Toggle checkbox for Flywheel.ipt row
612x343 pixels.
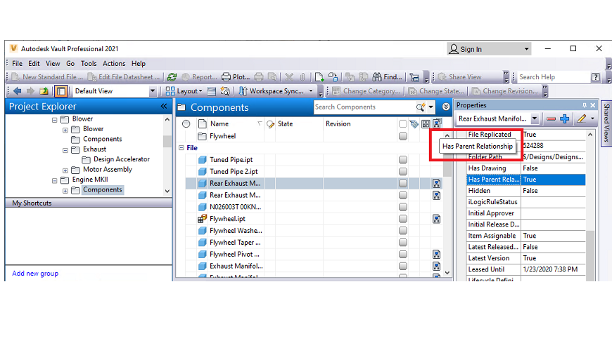point(403,219)
